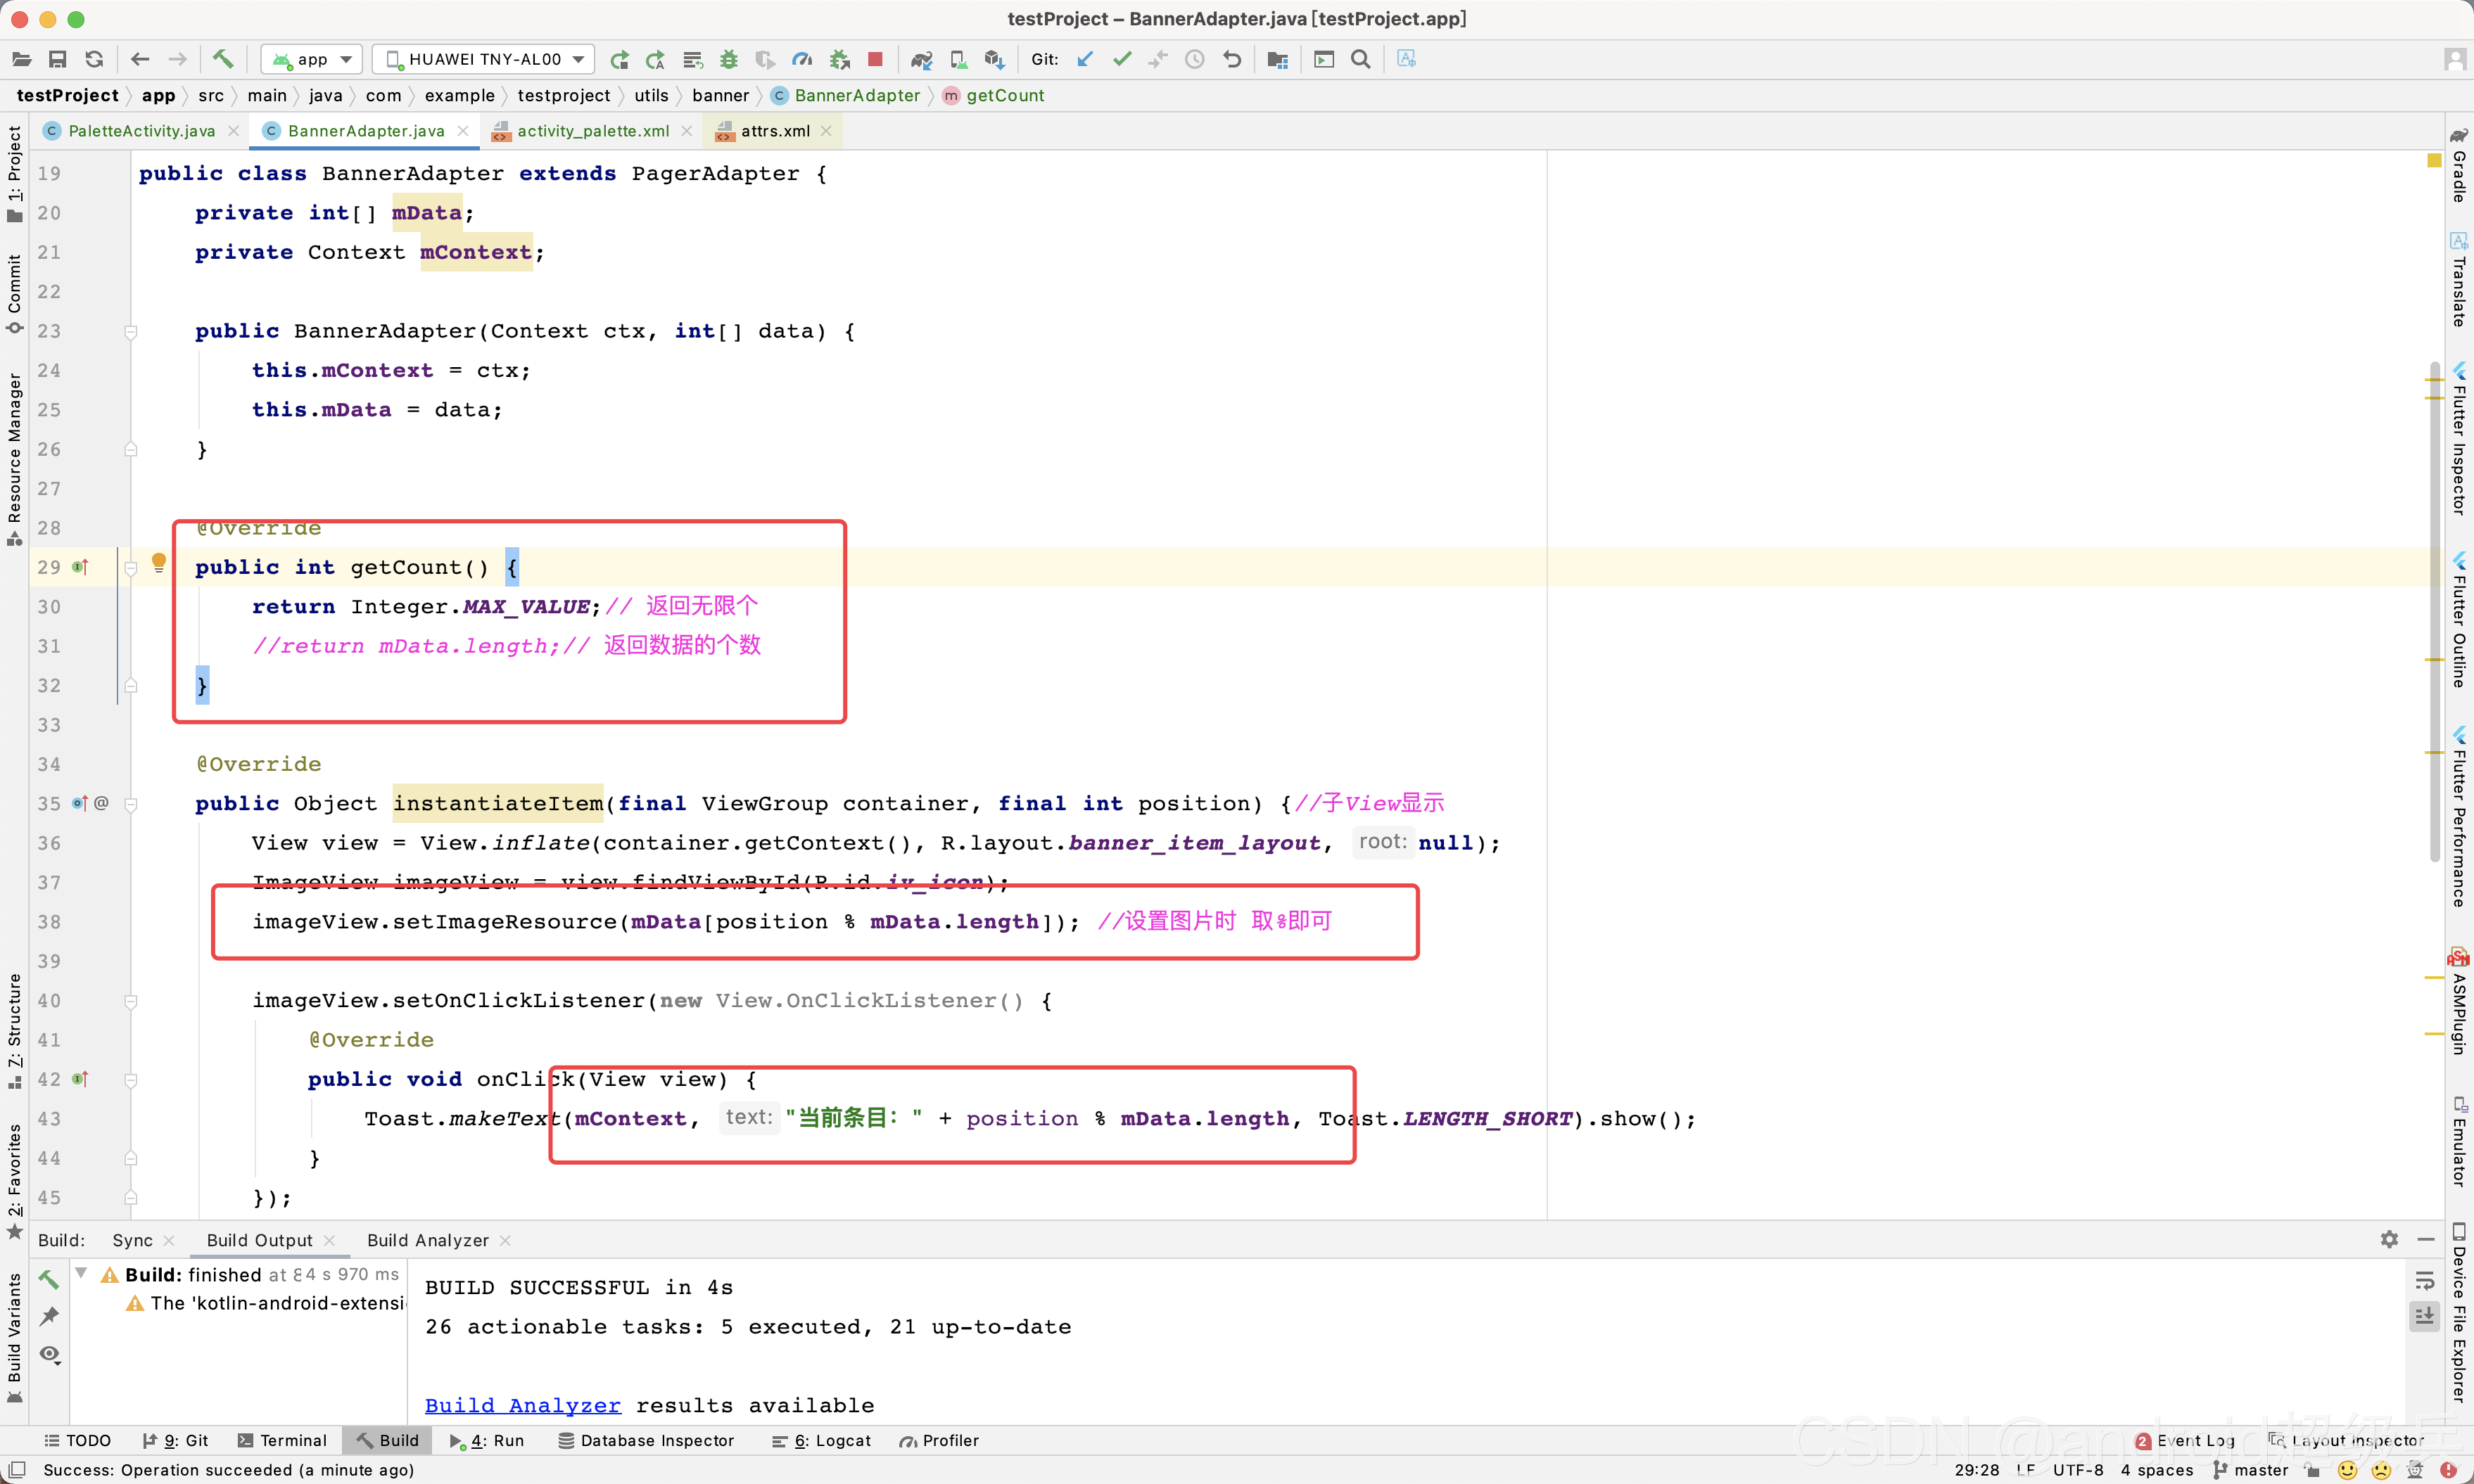Toggle soft-wrap in build output
The width and height of the screenshot is (2474, 1484).
(2424, 1280)
